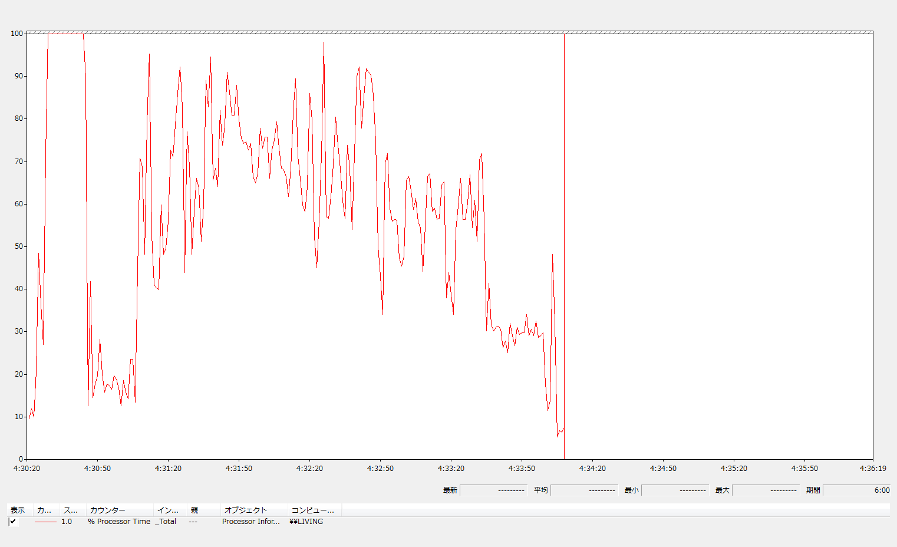Image resolution: width=897 pixels, height=547 pixels.
Task: Click the イン... instance column header
Action: click(x=169, y=510)
